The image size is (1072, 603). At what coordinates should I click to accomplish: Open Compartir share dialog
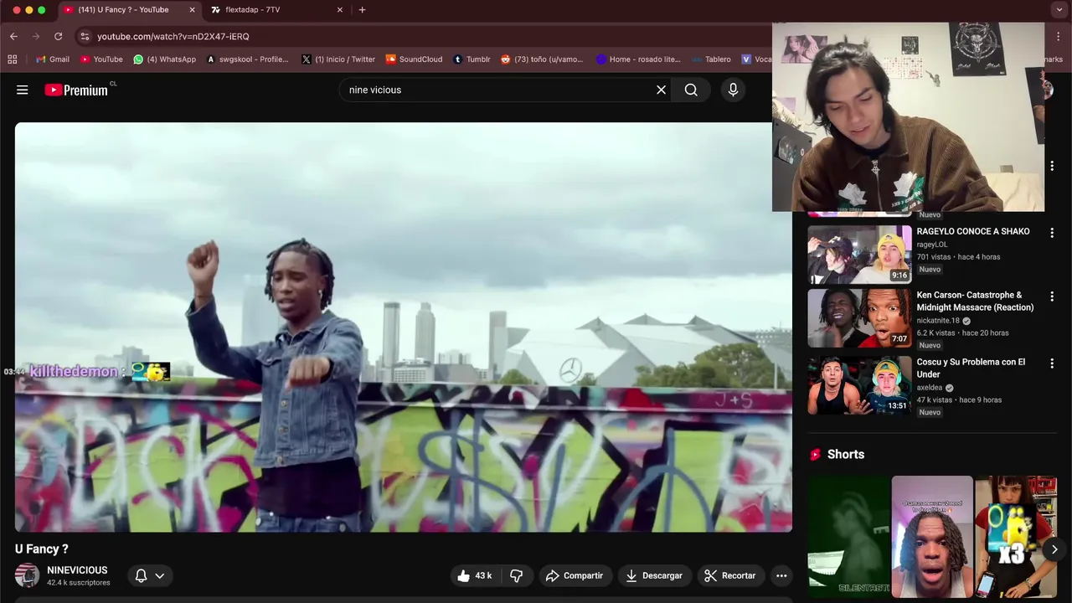point(574,575)
